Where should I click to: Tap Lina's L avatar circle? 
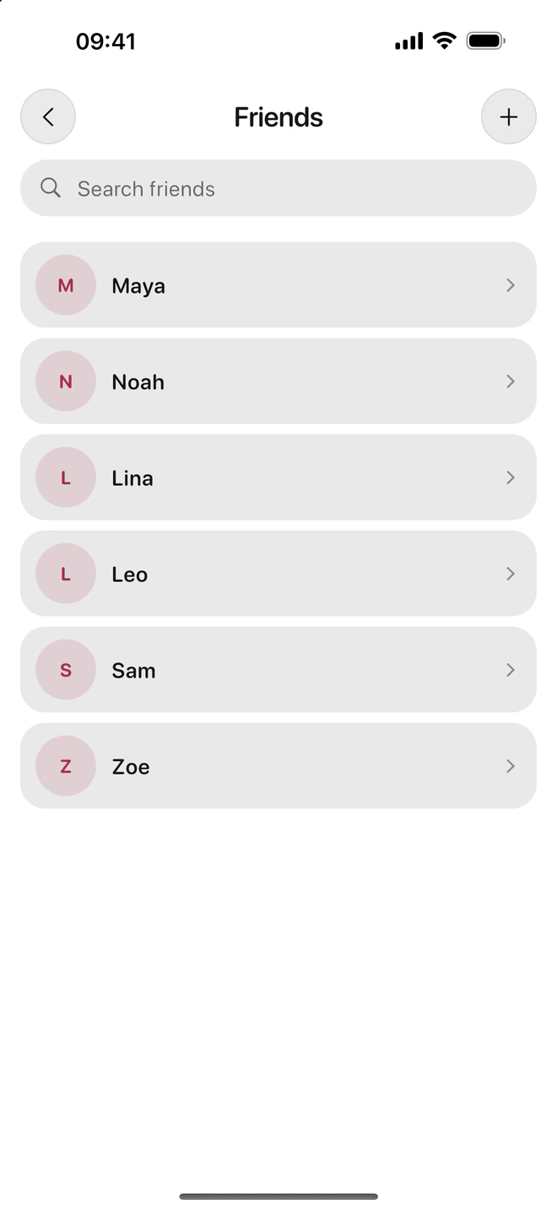[x=66, y=478]
